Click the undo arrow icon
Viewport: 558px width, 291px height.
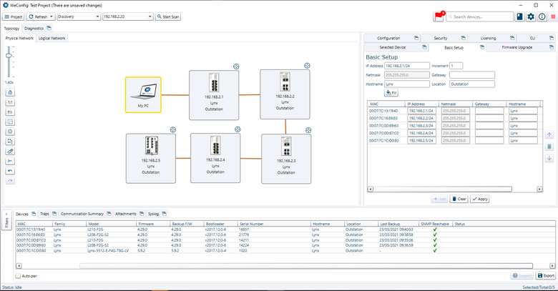click(x=10, y=171)
